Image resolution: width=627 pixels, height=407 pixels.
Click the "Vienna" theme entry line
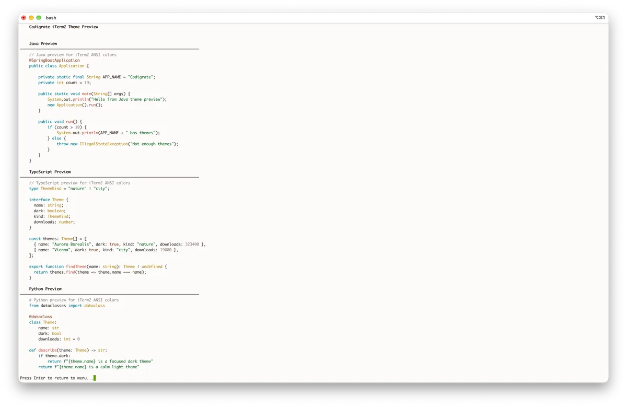(106, 250)
